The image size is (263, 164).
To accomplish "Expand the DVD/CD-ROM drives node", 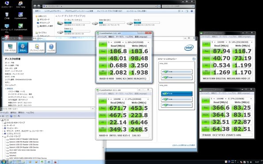I will (x=3, y=123).
